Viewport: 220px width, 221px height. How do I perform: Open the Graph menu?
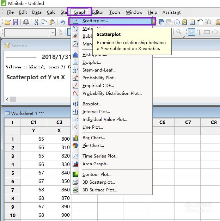[x=80, y=12]
